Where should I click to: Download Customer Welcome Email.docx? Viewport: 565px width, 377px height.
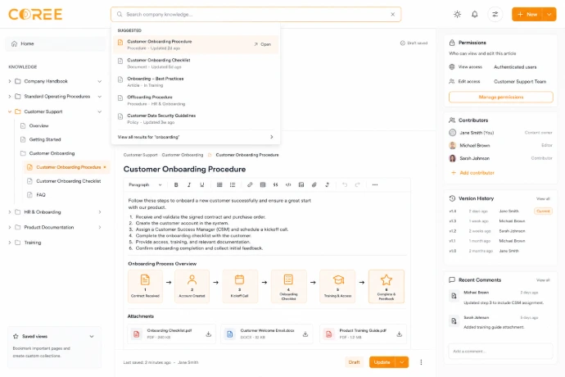pos(305,334)
